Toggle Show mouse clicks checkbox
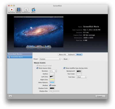This screenshot has height=109, width=115. tap(37, 68)
